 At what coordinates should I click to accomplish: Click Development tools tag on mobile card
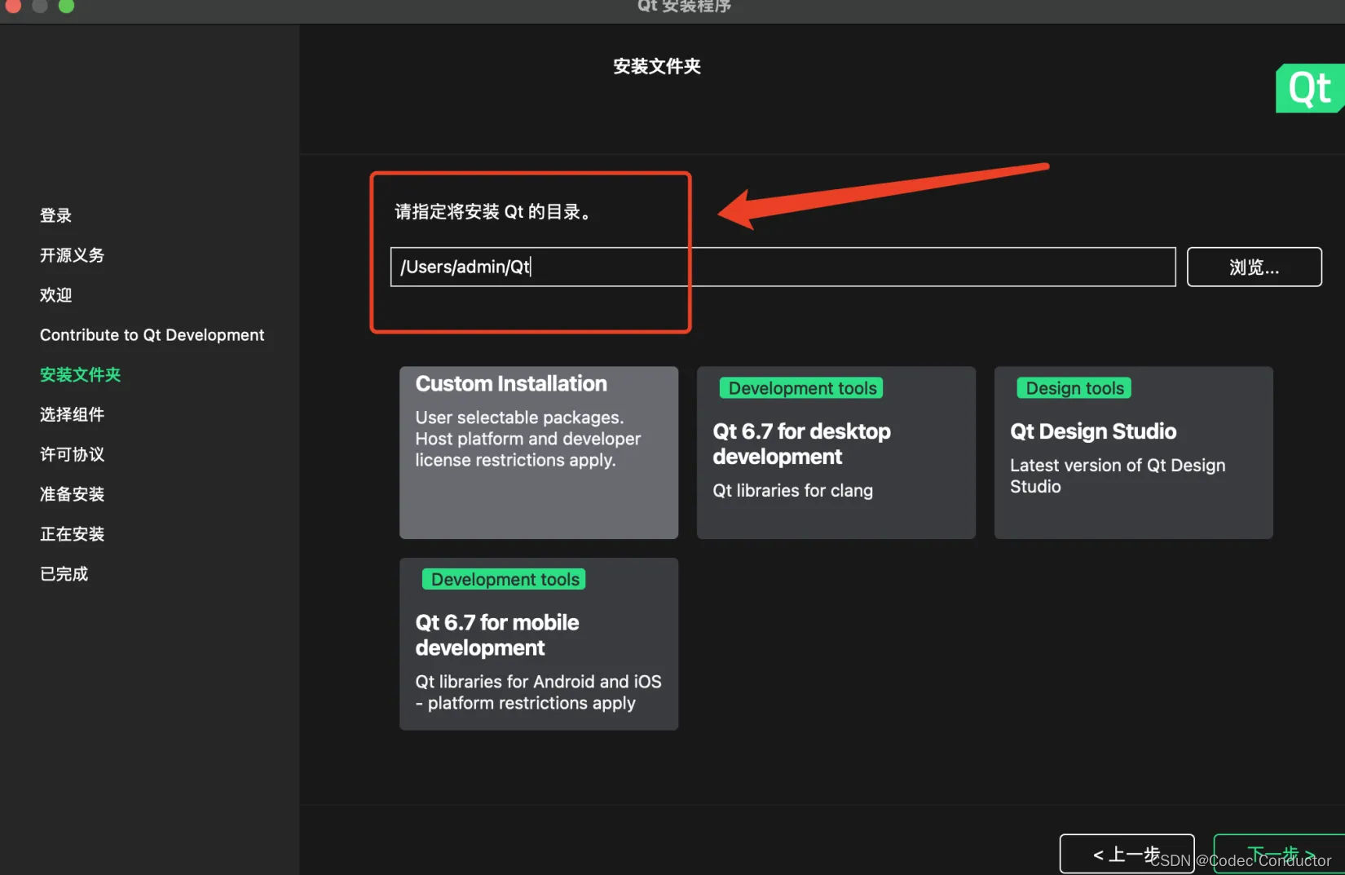(505, 579)
